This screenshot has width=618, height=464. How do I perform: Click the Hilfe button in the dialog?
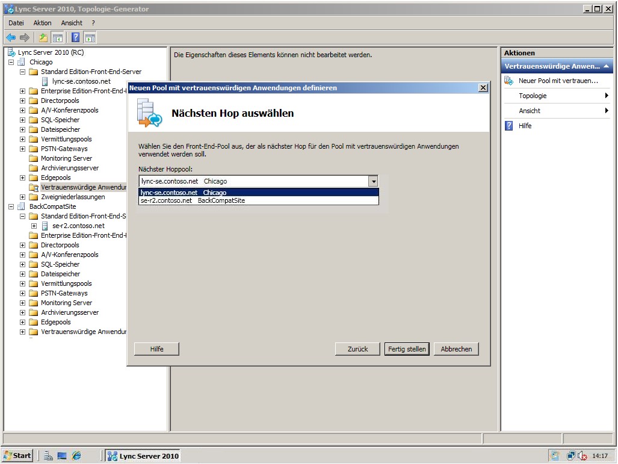[156, 349]
